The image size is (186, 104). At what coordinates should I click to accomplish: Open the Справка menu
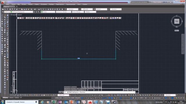point(85,4)
